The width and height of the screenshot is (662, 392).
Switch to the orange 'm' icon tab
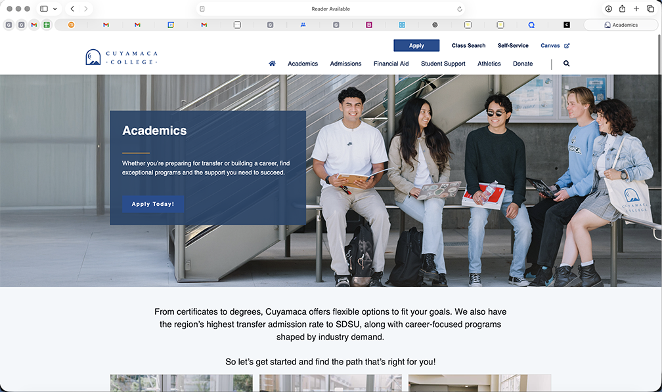[x=72, y=25]
